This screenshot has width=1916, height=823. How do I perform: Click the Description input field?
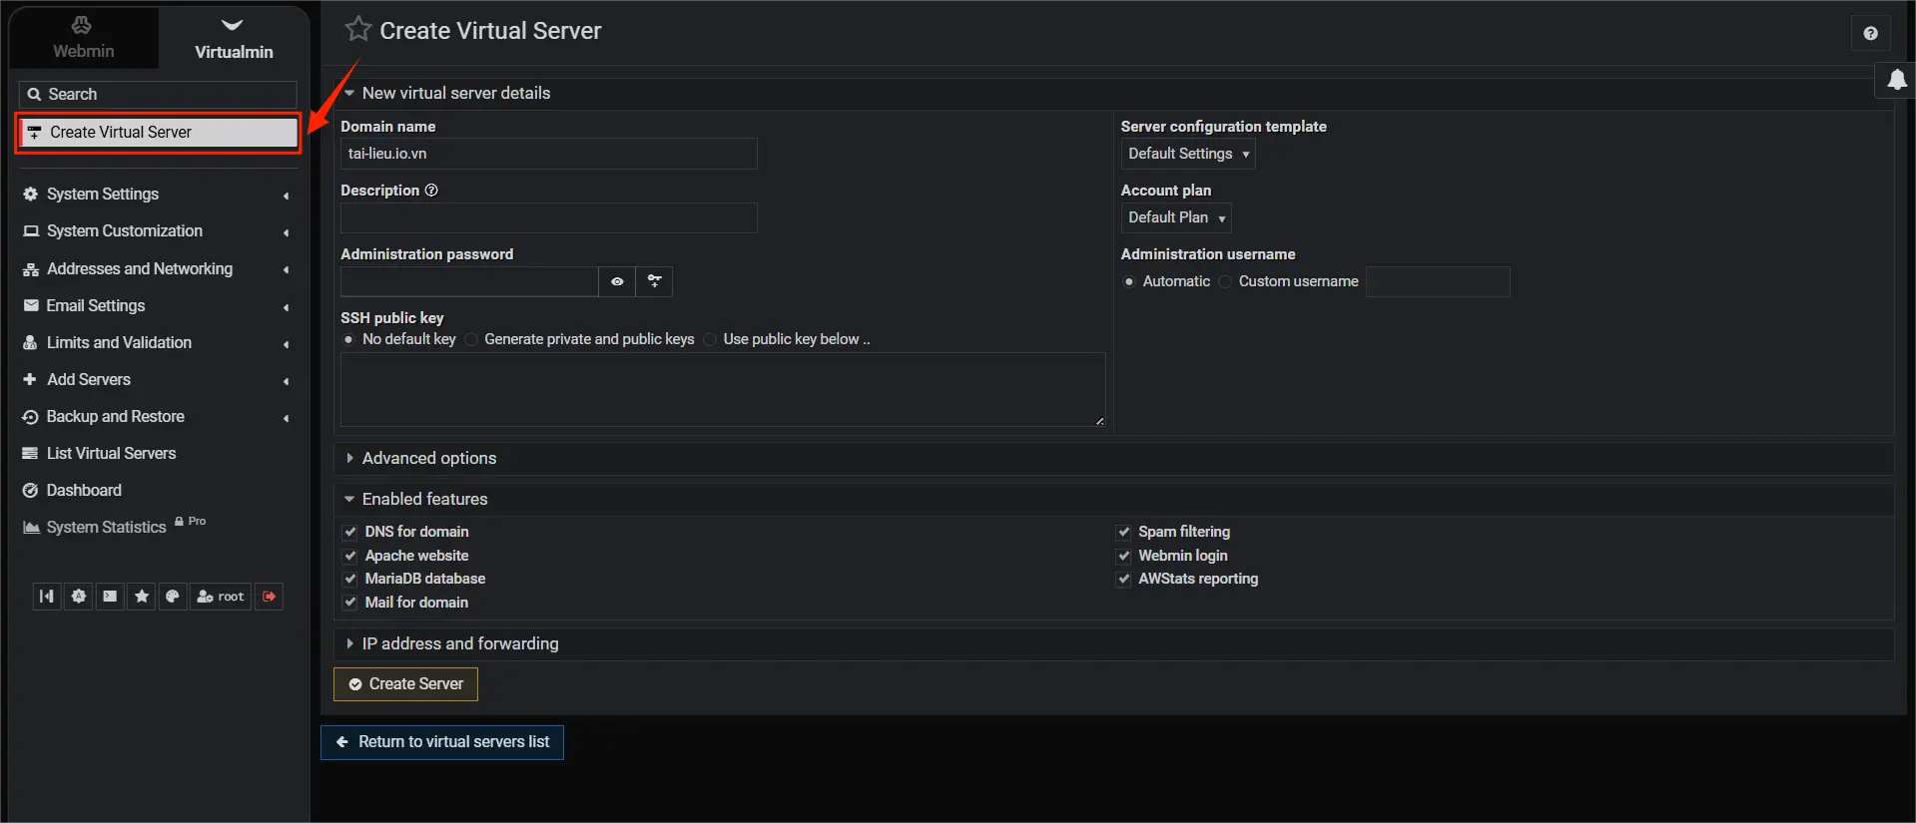point(548,217)
